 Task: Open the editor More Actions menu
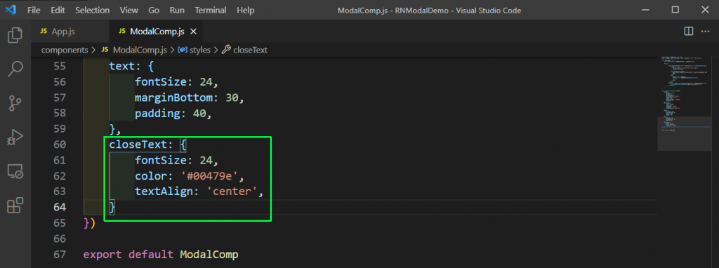[x=705, y=31]
